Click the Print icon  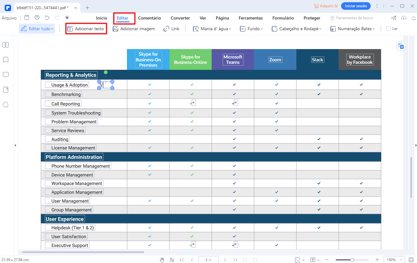37,18
